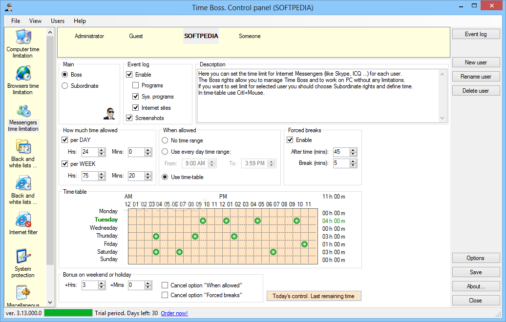Check Cancel option "When allowed"

point(165,285)
